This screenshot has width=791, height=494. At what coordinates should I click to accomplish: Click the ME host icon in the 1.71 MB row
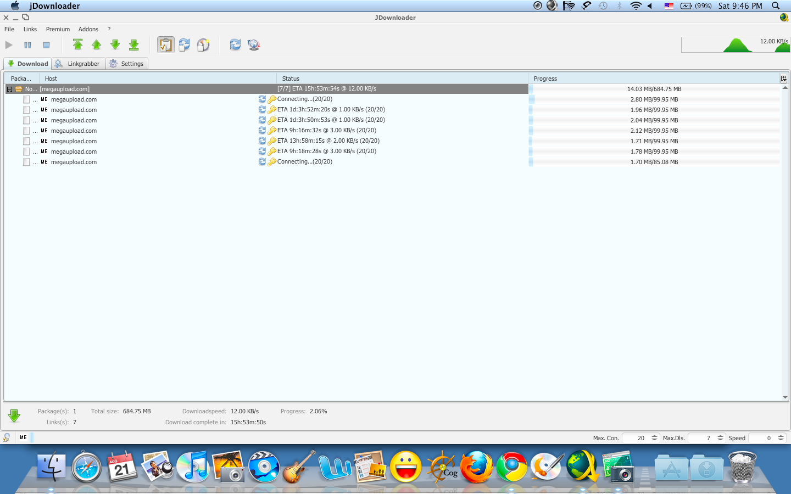(44, 141)
